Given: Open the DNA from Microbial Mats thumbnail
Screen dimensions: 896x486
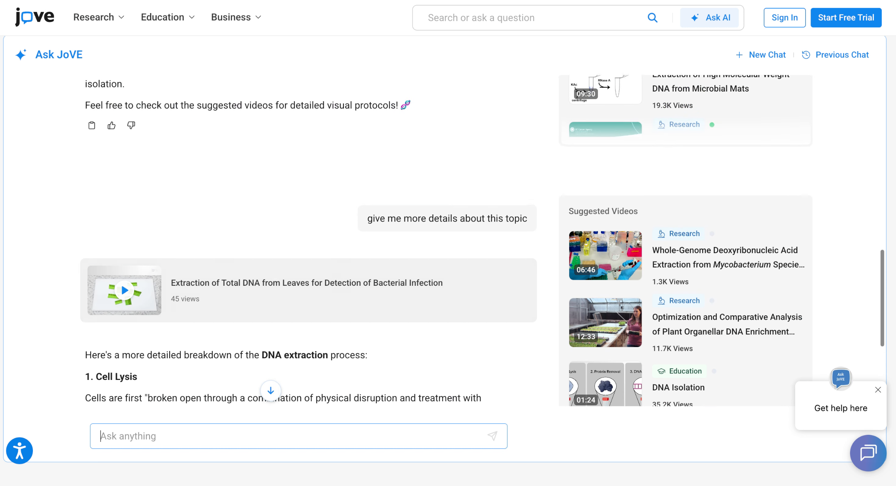Looking at the screenshot, I should (x=605, y=89).
